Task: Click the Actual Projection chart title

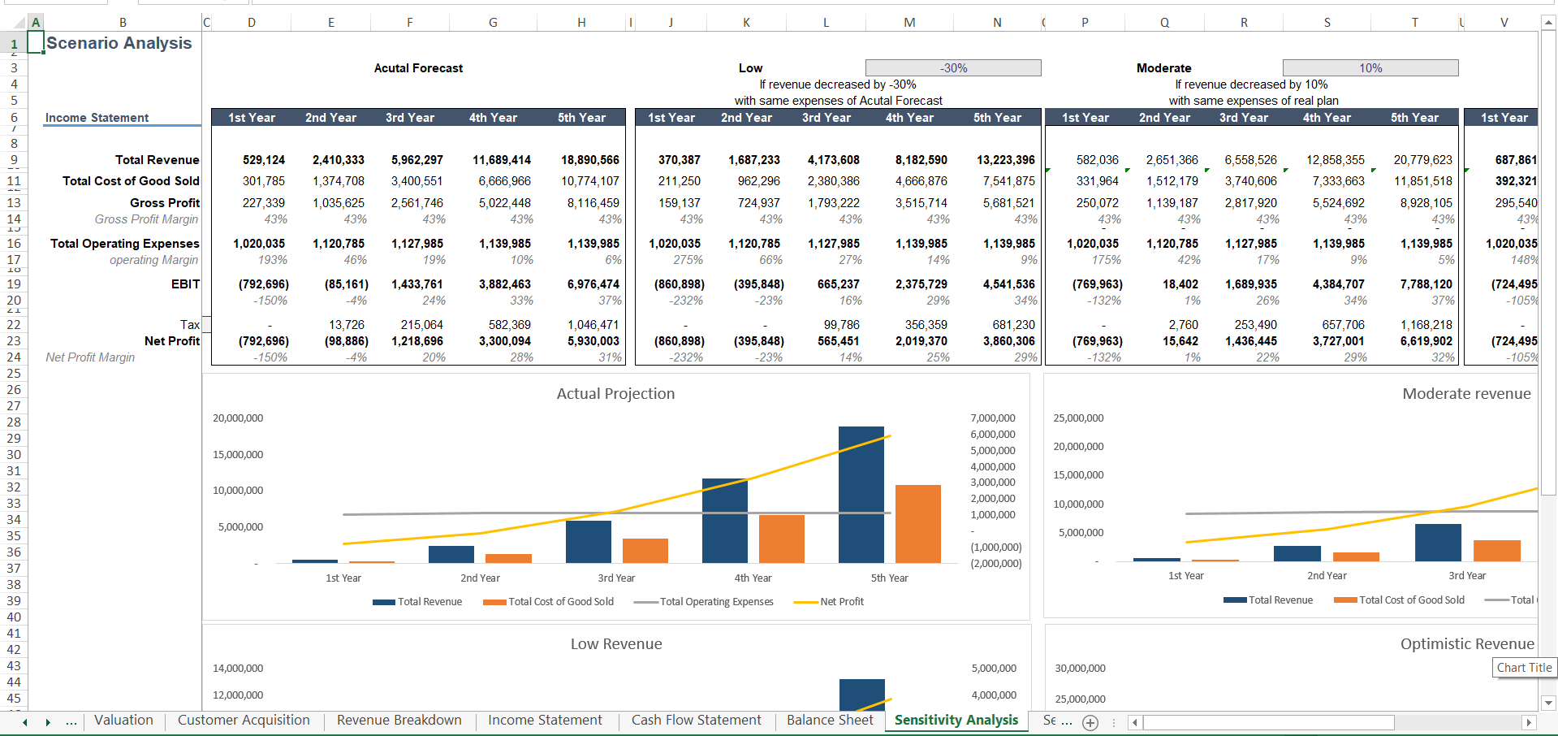Action: (615, 394)
